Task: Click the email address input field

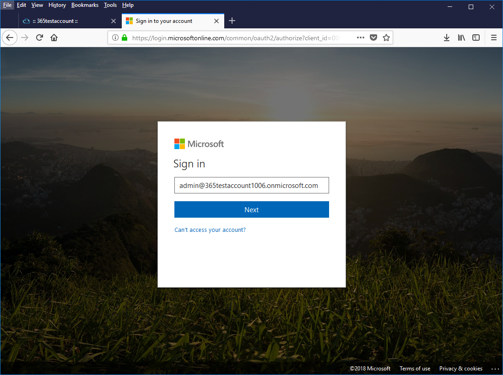Action: 251,186
